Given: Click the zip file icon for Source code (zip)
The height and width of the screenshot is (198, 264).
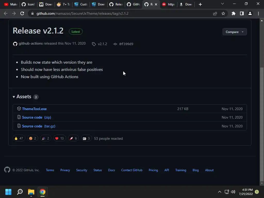Looking at the screenshot, I should [19, 117].
